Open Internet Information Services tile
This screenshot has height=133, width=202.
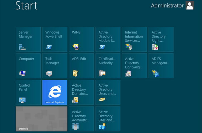pyautogui.click(x=134, y=39)
